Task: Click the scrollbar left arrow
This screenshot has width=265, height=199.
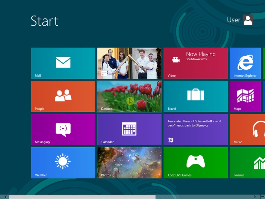Action: (5, 197)
